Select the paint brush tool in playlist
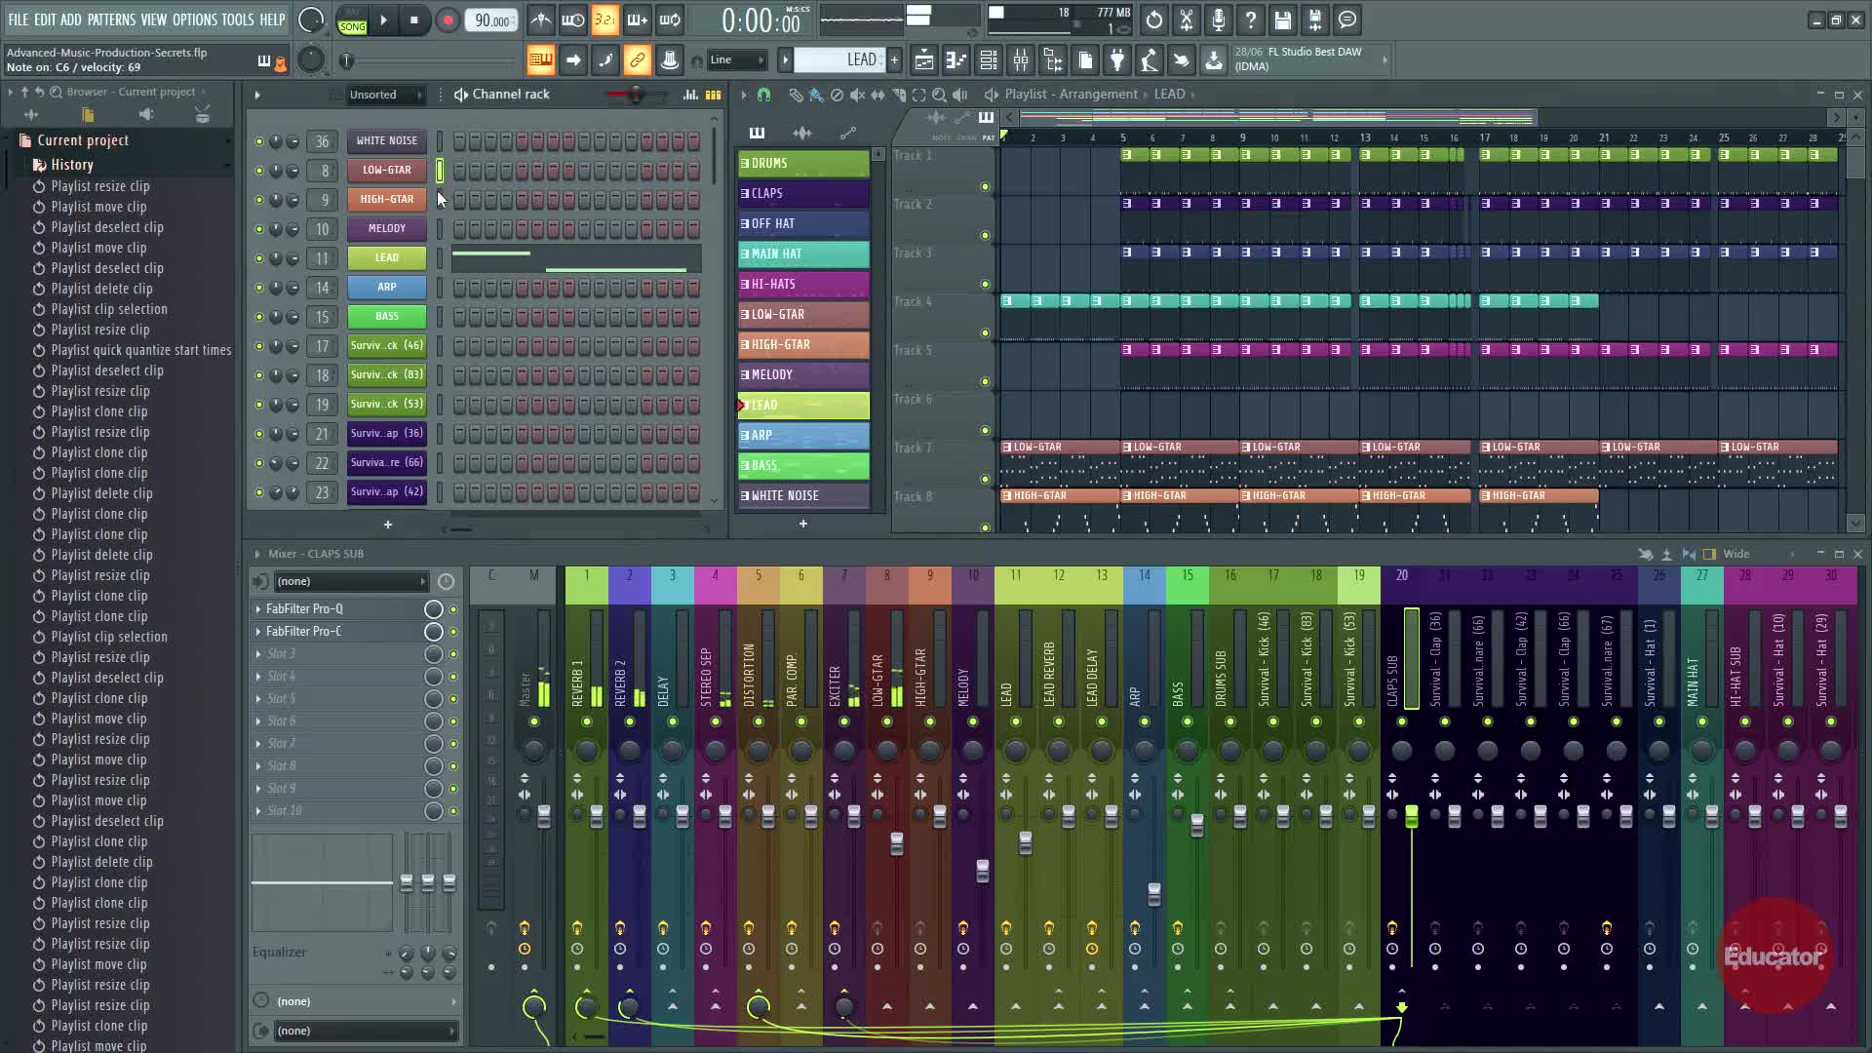Image resolution: width=1872 pixels, height=1053 pixels. click(x=816, y=95)
